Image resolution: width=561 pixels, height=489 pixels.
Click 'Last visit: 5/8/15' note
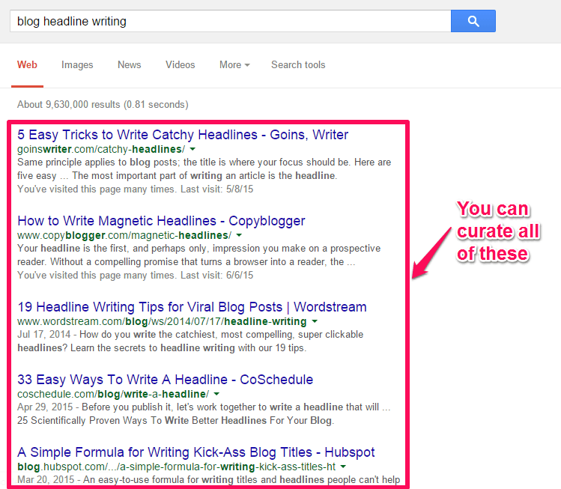coord(216,189)
